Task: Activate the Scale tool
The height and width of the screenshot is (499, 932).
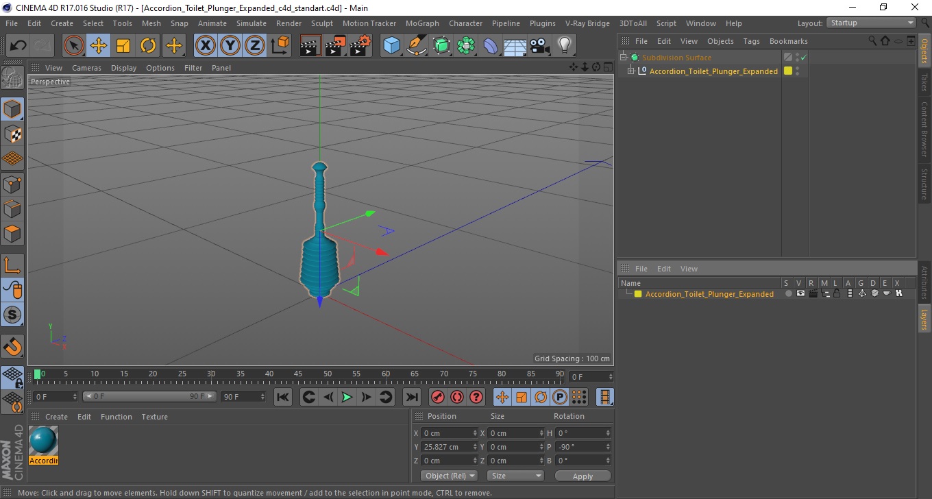Action: (123, 46)
